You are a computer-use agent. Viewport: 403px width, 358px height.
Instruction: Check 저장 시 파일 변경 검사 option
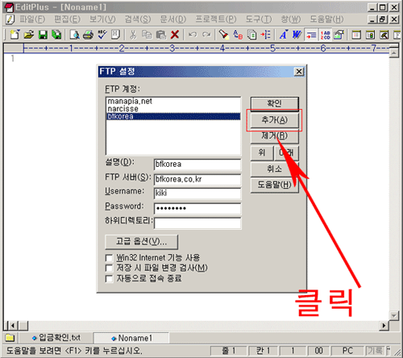pos(109,268)
